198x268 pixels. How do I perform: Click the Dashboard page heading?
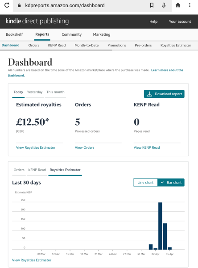click(x=30, y=62)
